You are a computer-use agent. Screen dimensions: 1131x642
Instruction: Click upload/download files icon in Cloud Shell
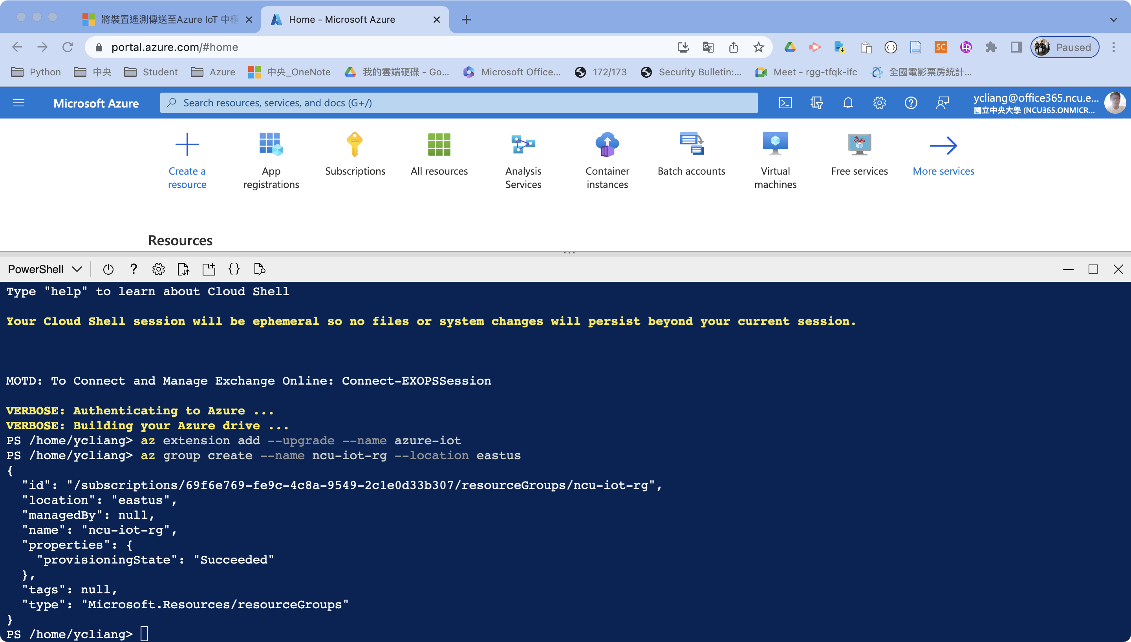click(x=183, y=269)
